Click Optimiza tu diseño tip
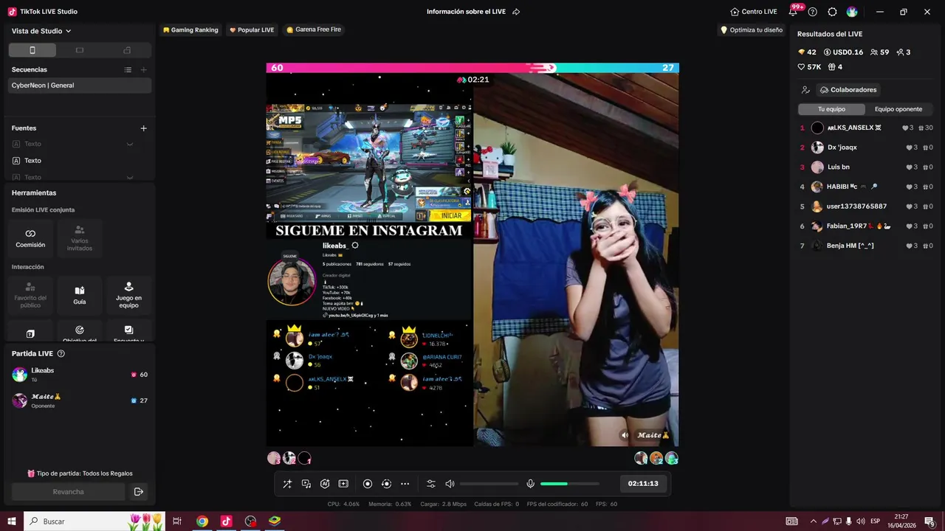 point(752,30)
